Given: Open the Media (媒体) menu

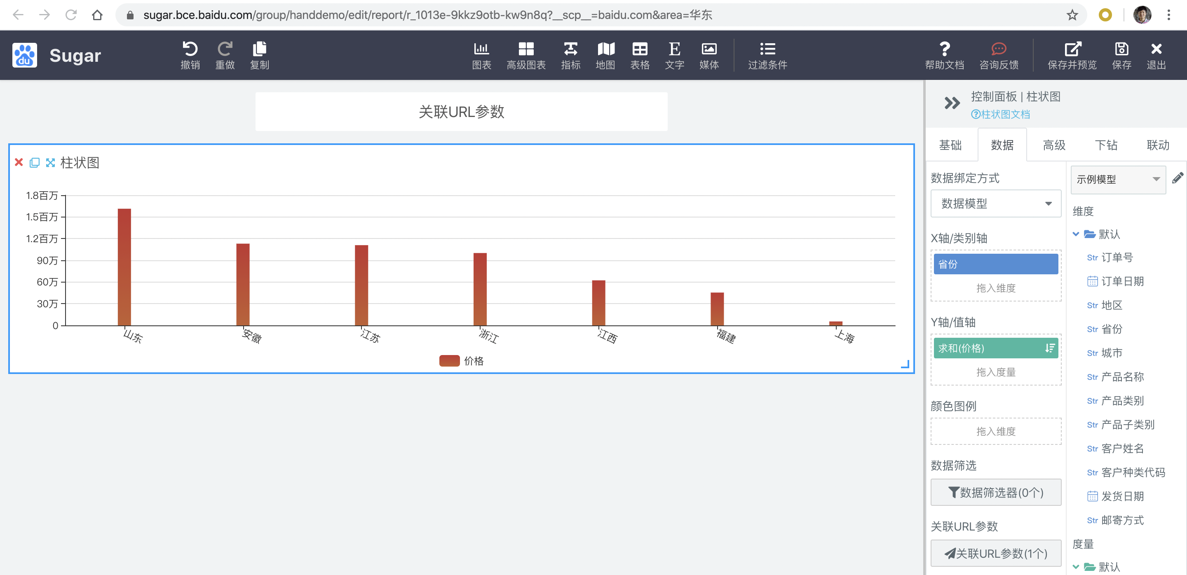Looking at the screenshot, I should 709,55.
